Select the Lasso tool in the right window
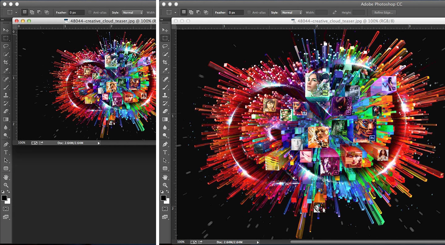 (x=165, y=46)
